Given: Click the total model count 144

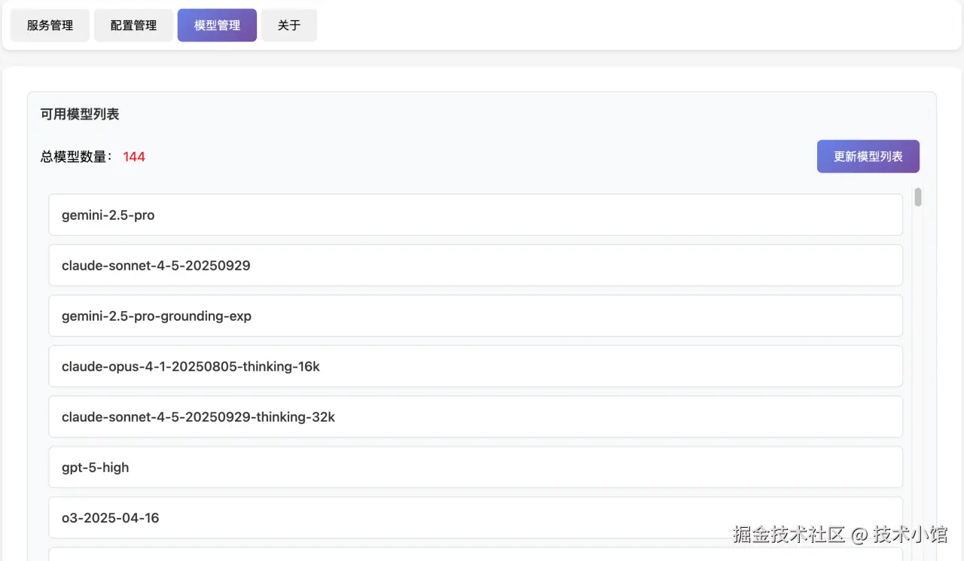Looking at the screenshot, I should coord(134,157).
